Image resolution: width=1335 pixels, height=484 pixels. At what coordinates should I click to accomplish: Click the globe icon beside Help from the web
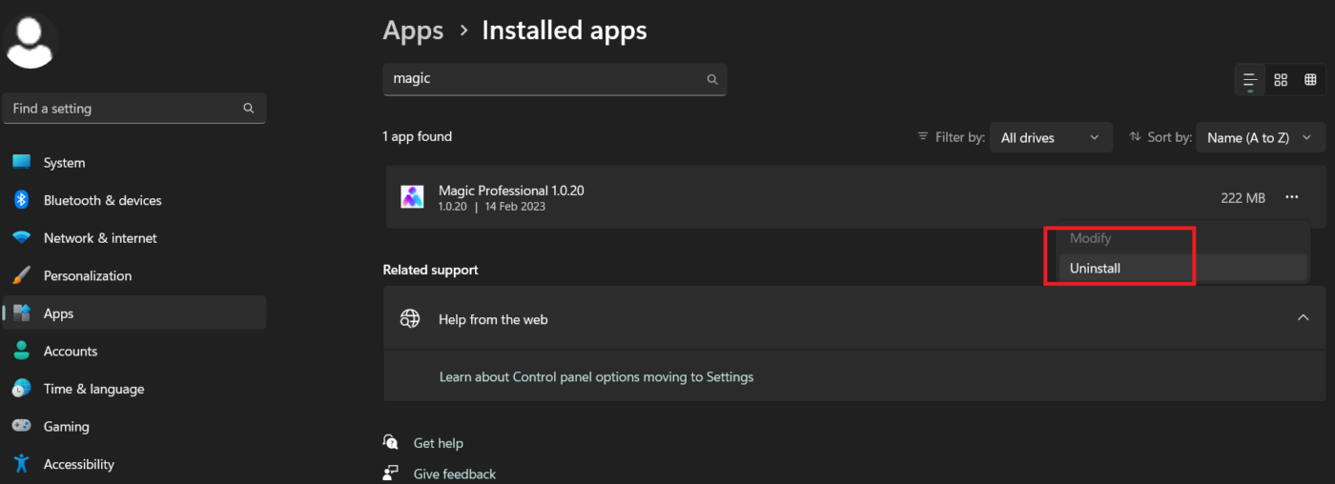410,319
